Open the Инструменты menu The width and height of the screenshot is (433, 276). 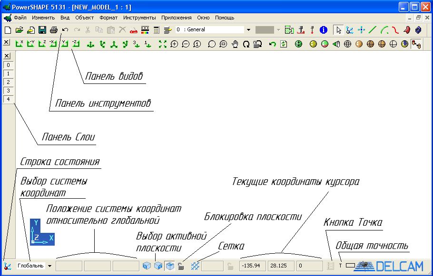point(139,18)
